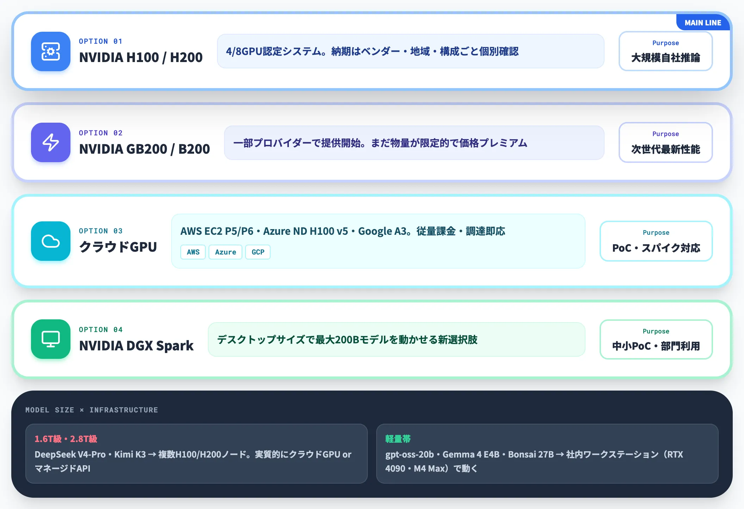Click the OPTION 01 label
The width and height of the screenshot is (744, 509).
coord(101,41)
